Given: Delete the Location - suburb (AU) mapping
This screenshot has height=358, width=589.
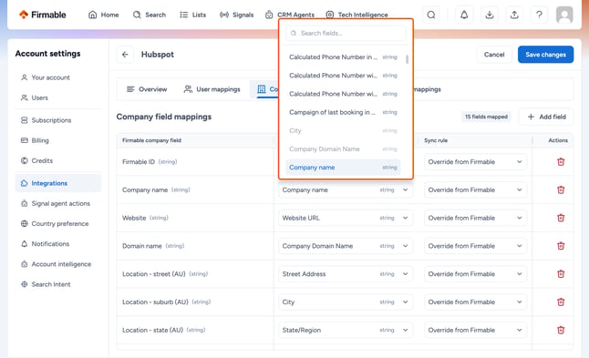Looking at the screenshot, I should (561, 302).
